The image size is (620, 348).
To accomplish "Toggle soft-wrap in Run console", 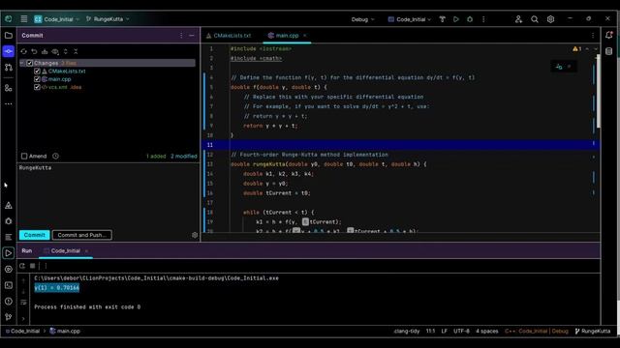I will coord(23,303).
